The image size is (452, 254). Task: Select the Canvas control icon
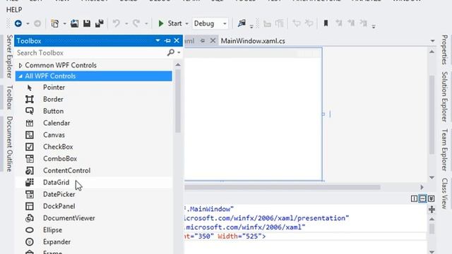[x=30, y=135]
